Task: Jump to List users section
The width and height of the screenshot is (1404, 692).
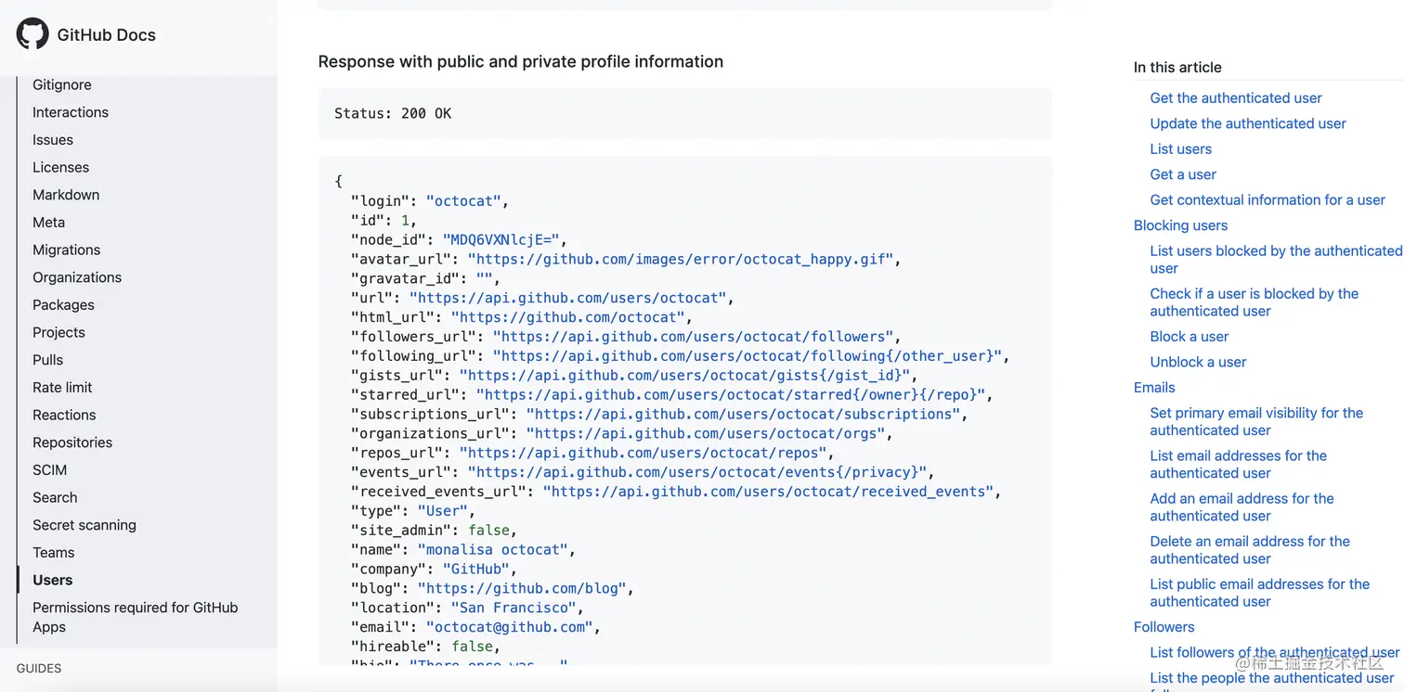Action: click(1181, 148)
